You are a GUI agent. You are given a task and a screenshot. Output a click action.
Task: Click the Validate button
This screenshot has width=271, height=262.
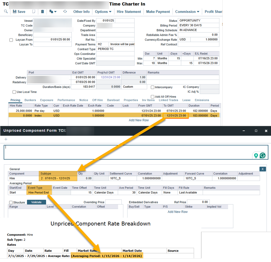pos(37,202)
